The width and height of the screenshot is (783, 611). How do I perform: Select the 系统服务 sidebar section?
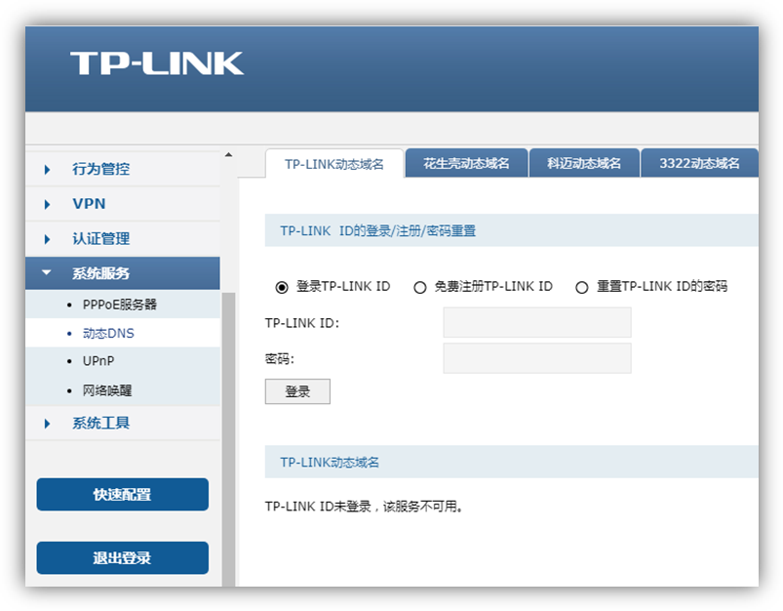coord(123,273)
